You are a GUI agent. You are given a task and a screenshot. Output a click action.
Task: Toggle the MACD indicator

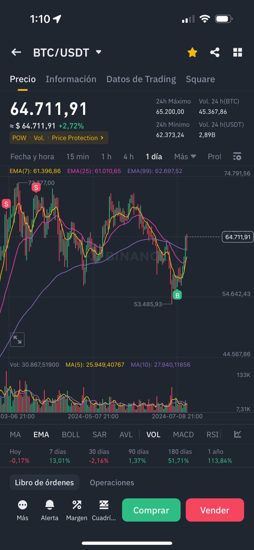(x=183, y=434)
